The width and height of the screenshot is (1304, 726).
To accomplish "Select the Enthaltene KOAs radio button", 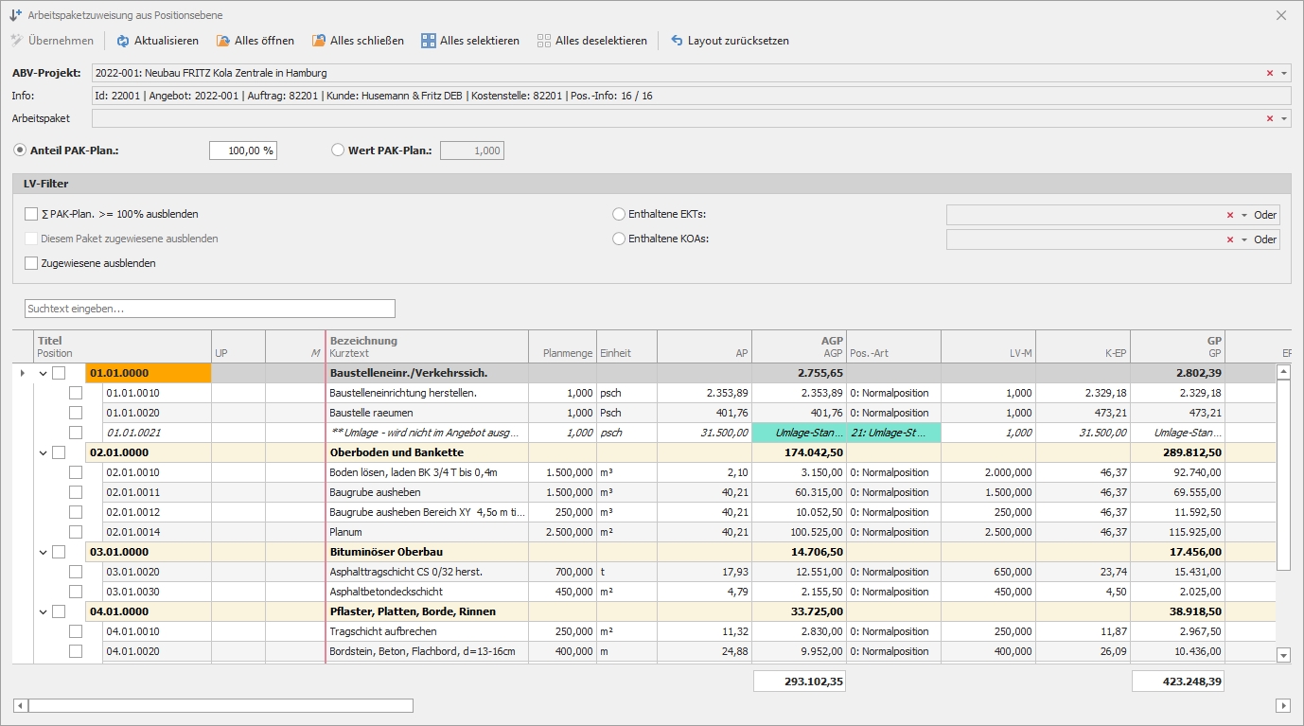I will [x=619, y=239].
